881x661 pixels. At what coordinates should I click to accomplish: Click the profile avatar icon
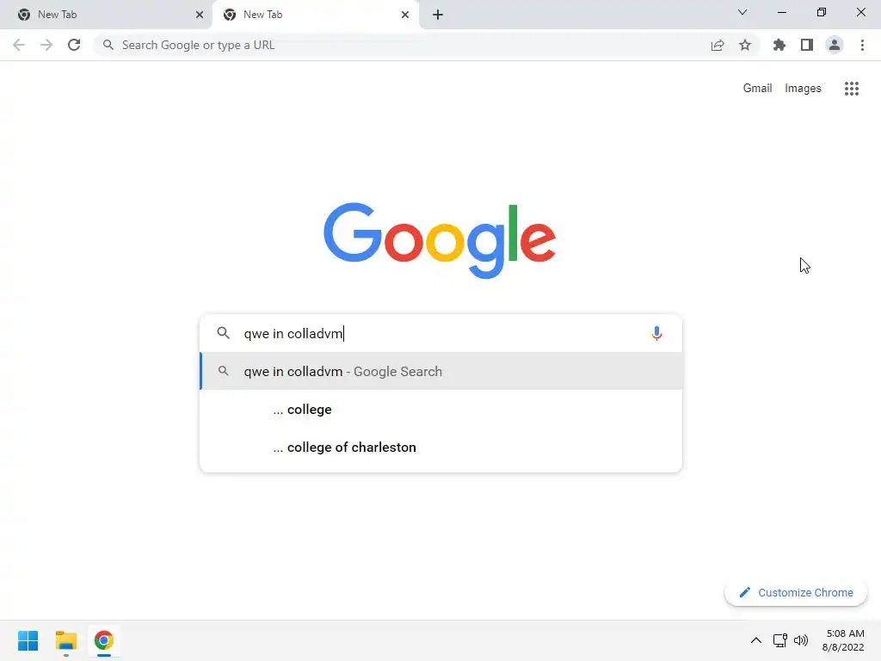(x=835, y=45)
